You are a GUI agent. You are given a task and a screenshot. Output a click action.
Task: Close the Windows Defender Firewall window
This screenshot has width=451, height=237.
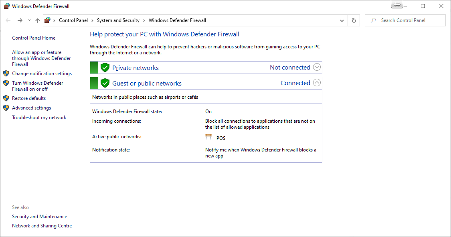pos(441,6)
